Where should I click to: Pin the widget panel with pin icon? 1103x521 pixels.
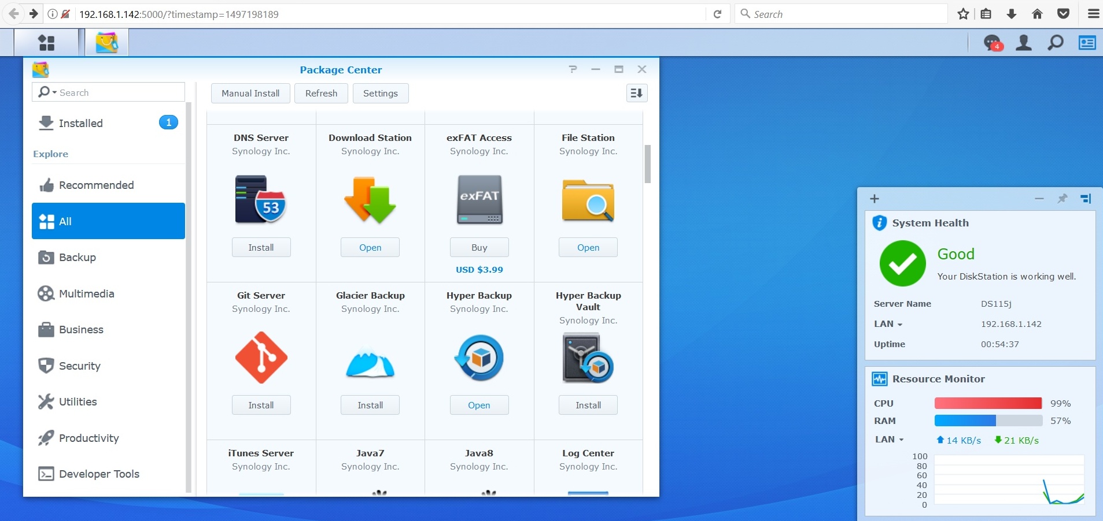click(x=1063, y=199)
